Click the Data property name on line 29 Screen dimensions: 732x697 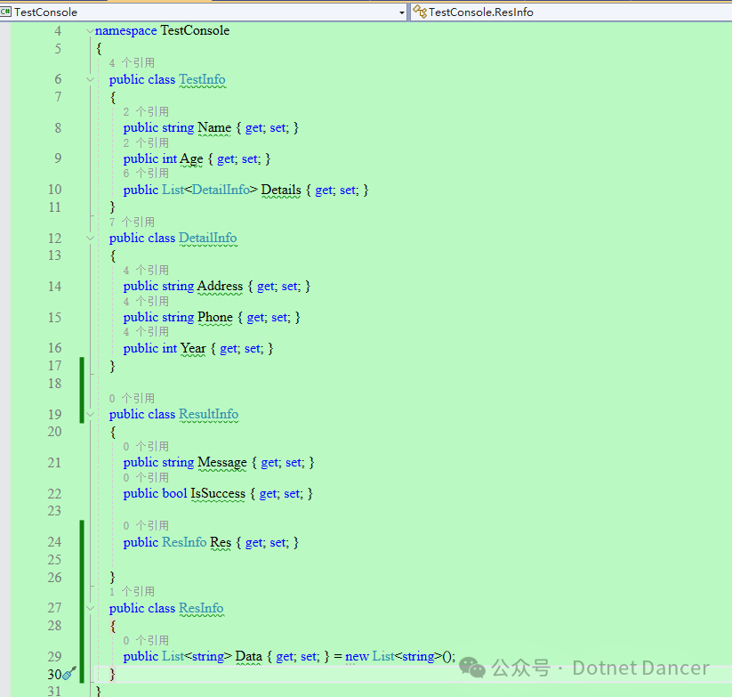249,657
